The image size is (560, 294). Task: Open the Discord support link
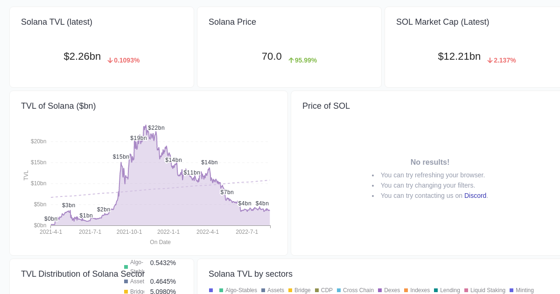tap(475, 196)
